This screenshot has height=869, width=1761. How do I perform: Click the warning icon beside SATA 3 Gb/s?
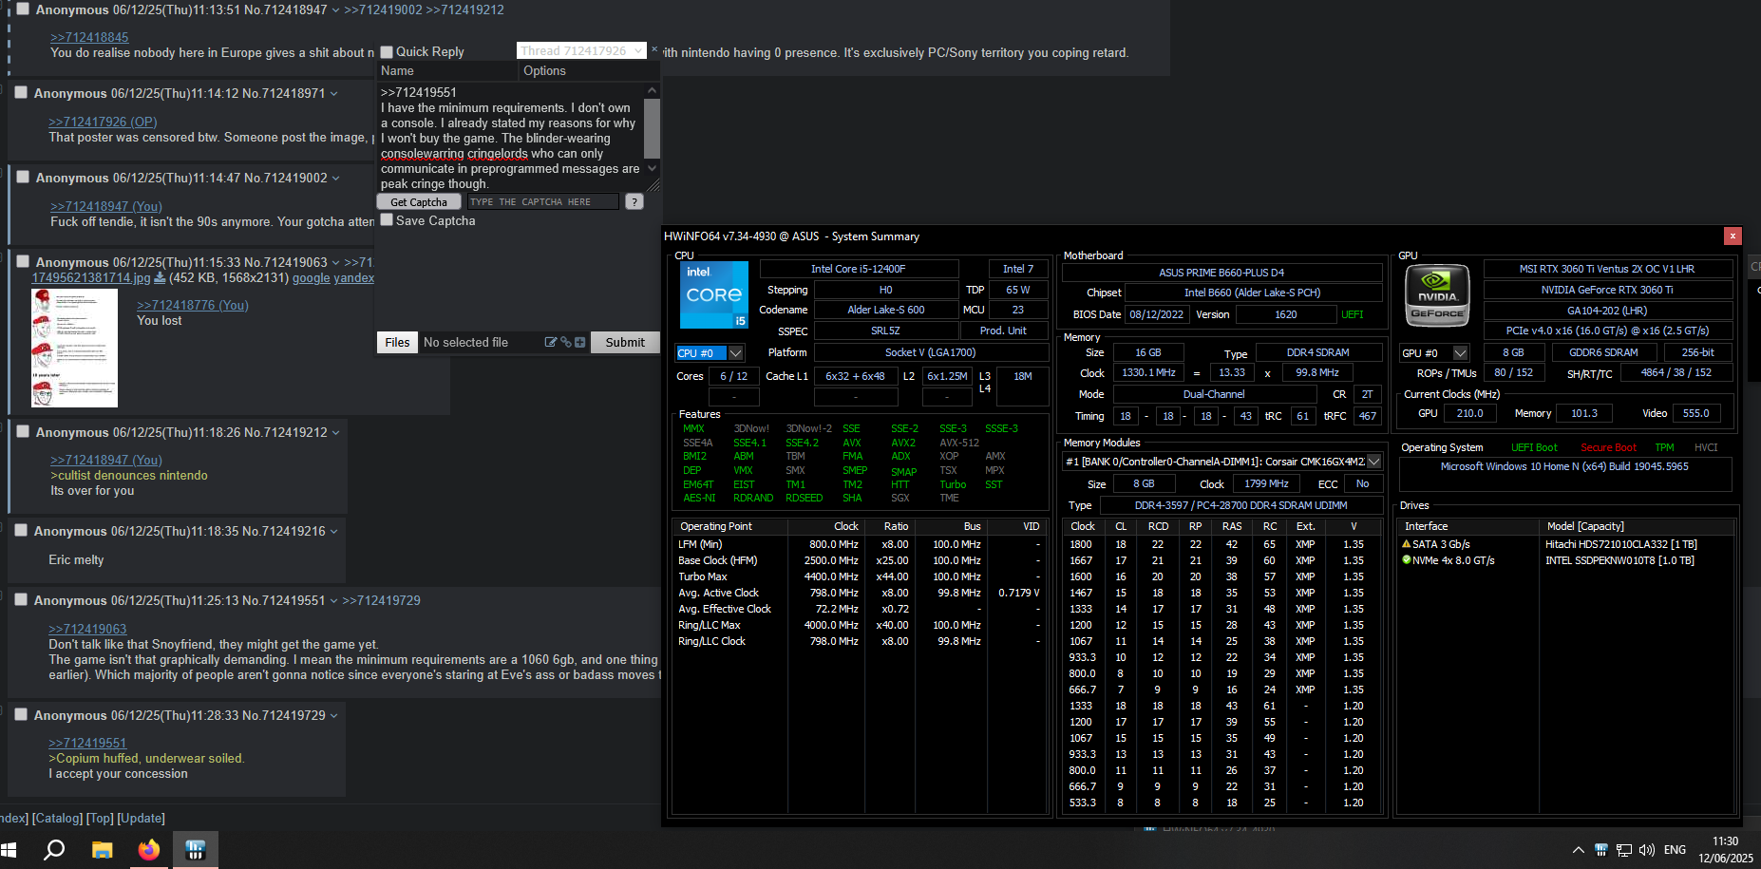pyautogui.click(x=1406, y=544)
